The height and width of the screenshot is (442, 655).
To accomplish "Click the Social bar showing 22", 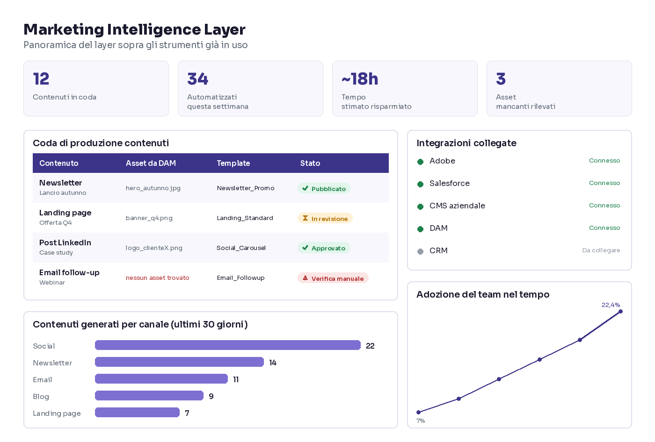I will [228, 345].
